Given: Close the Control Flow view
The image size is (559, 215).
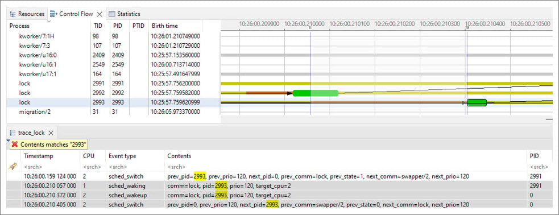Looking at the screenshot, I should click(x=100, y=14).
